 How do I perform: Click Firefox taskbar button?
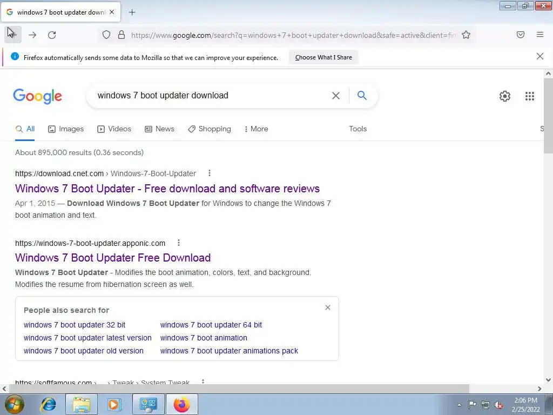click(181, 404)
